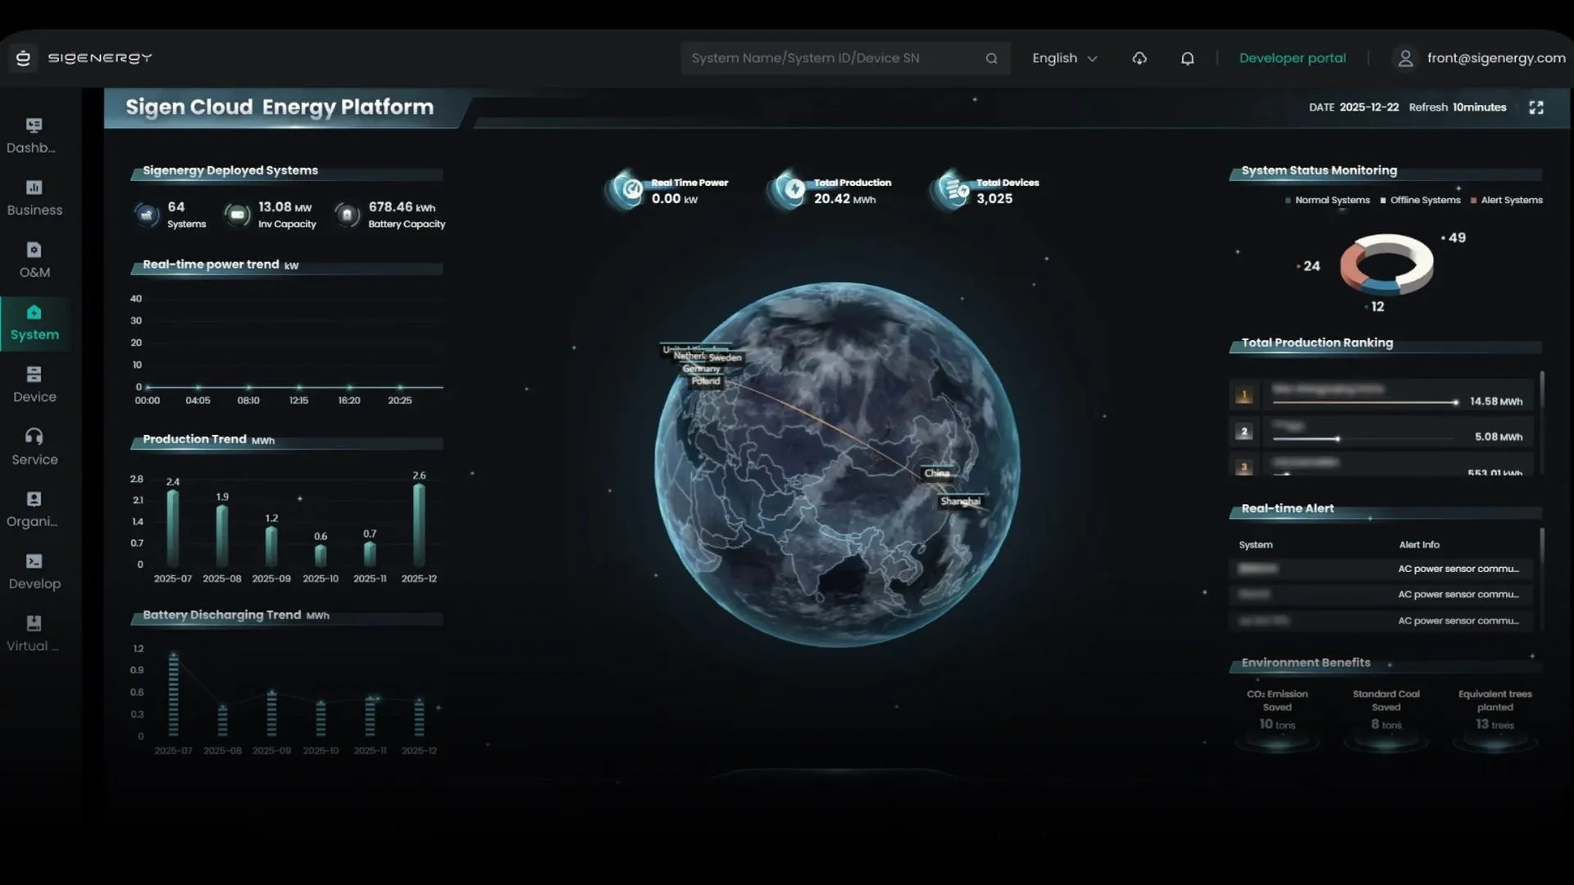The width and height of the screenshot is (1574, 885).
Task: Click the user avatar icon
Action: (1405, 58)
